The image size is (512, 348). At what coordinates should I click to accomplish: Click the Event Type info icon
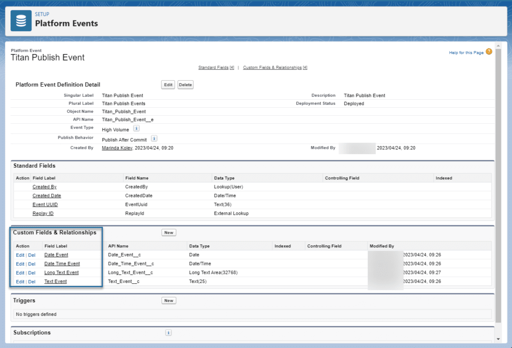(136, 129)
